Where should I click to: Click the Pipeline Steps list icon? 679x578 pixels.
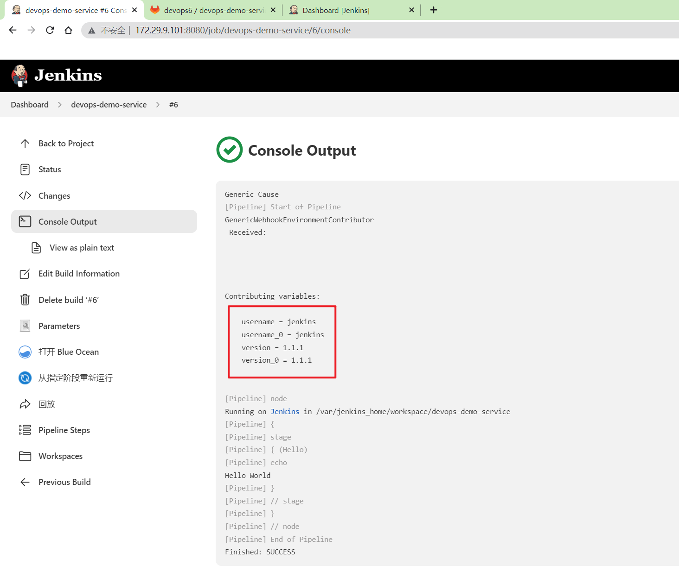click(x=25, y=430)
